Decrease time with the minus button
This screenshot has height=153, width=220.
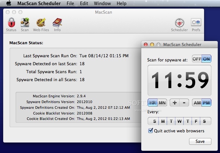(184, 103)
